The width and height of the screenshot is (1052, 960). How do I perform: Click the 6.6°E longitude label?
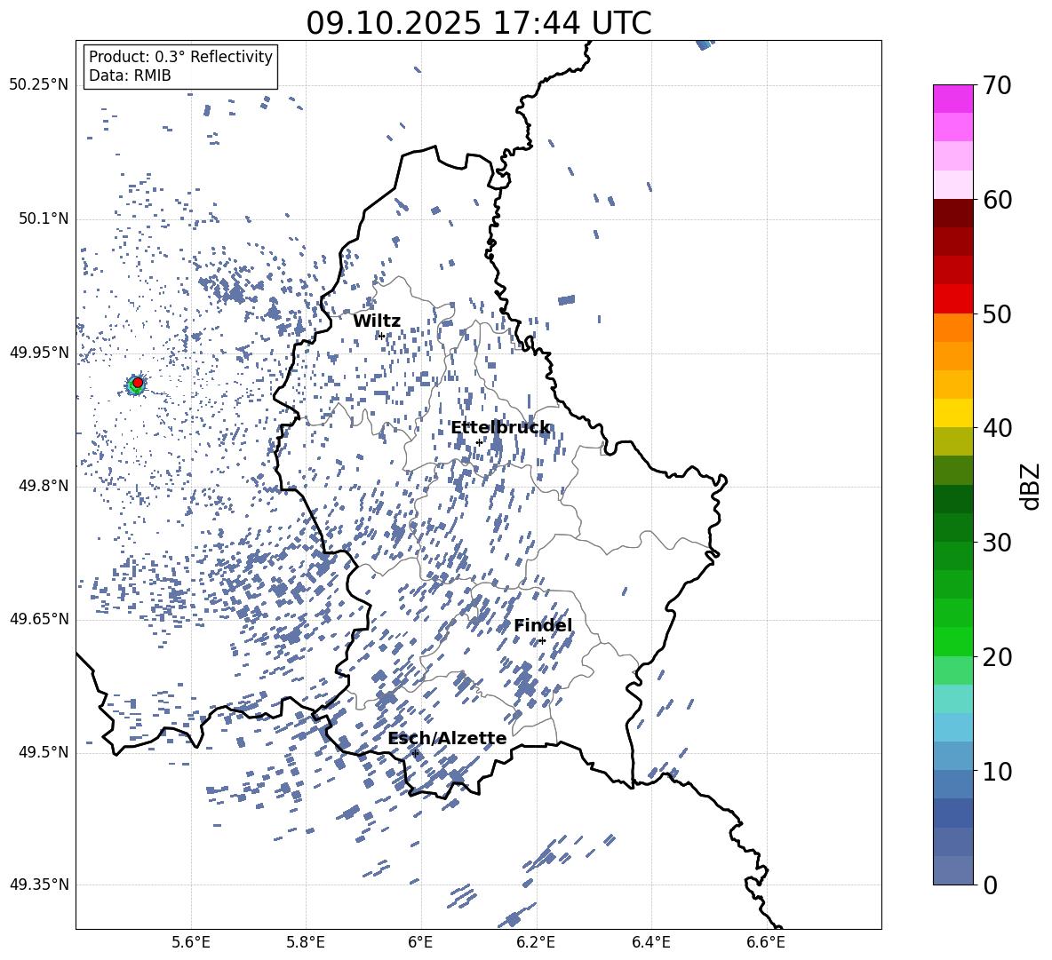coord(766,942)
